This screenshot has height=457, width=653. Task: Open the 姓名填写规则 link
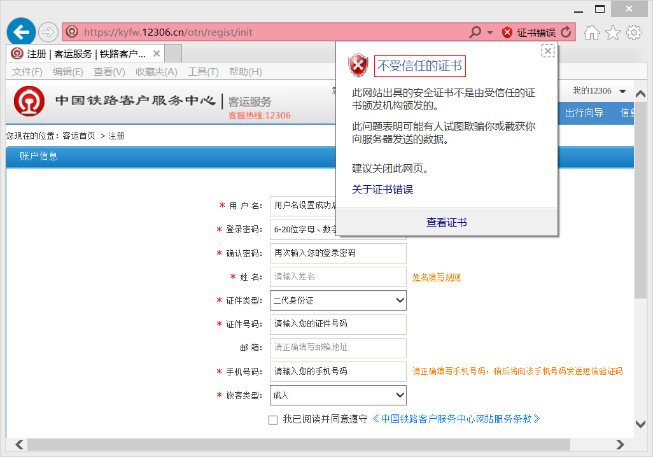437,277
